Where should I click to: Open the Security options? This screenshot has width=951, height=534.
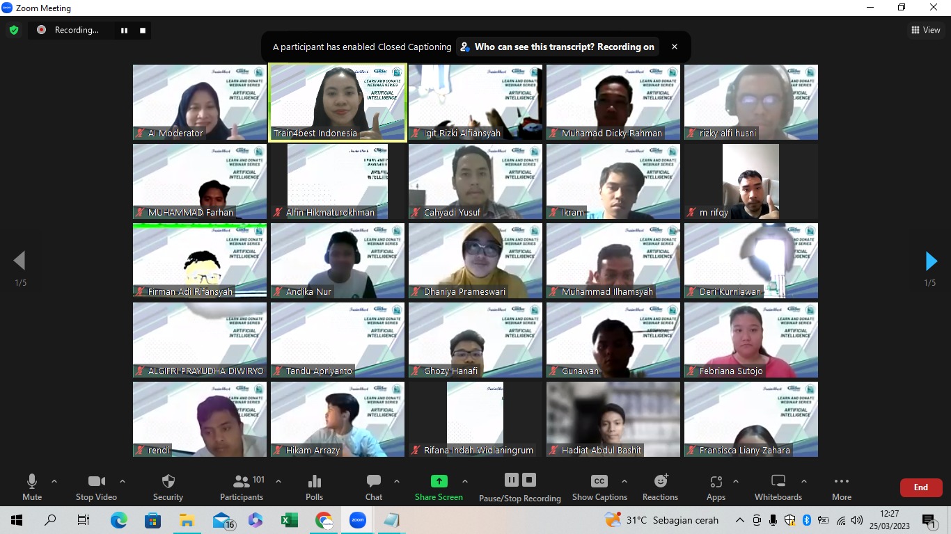(x=168, y=487)
